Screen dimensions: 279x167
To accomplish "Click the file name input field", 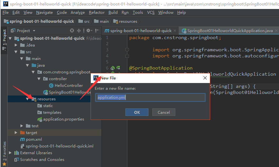I will point(150,97).
